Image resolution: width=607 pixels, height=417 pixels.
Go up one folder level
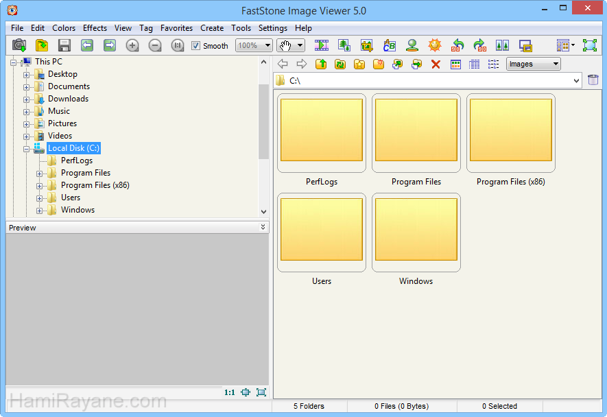point(321,64)
